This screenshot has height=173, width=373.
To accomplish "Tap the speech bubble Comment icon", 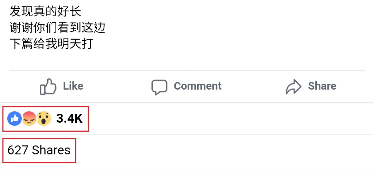I will (x=159, y=86).
